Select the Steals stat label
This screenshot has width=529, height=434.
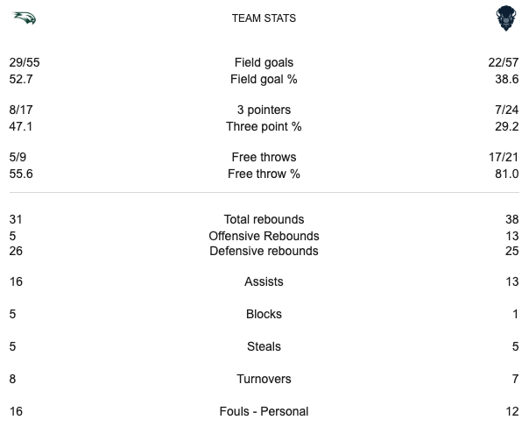pos(264,346)
